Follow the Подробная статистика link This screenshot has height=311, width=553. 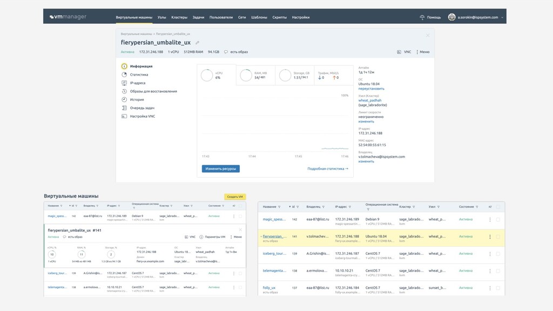coord(327,168)
